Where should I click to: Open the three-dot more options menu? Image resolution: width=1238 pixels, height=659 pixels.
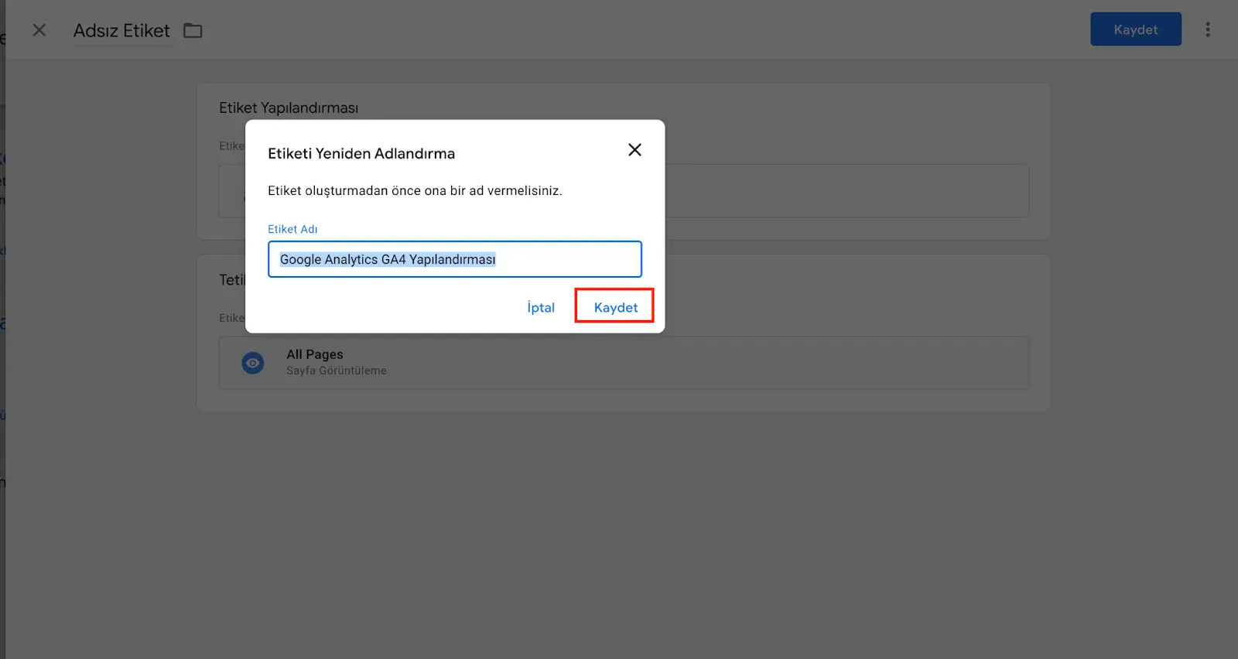point(1207,29)
